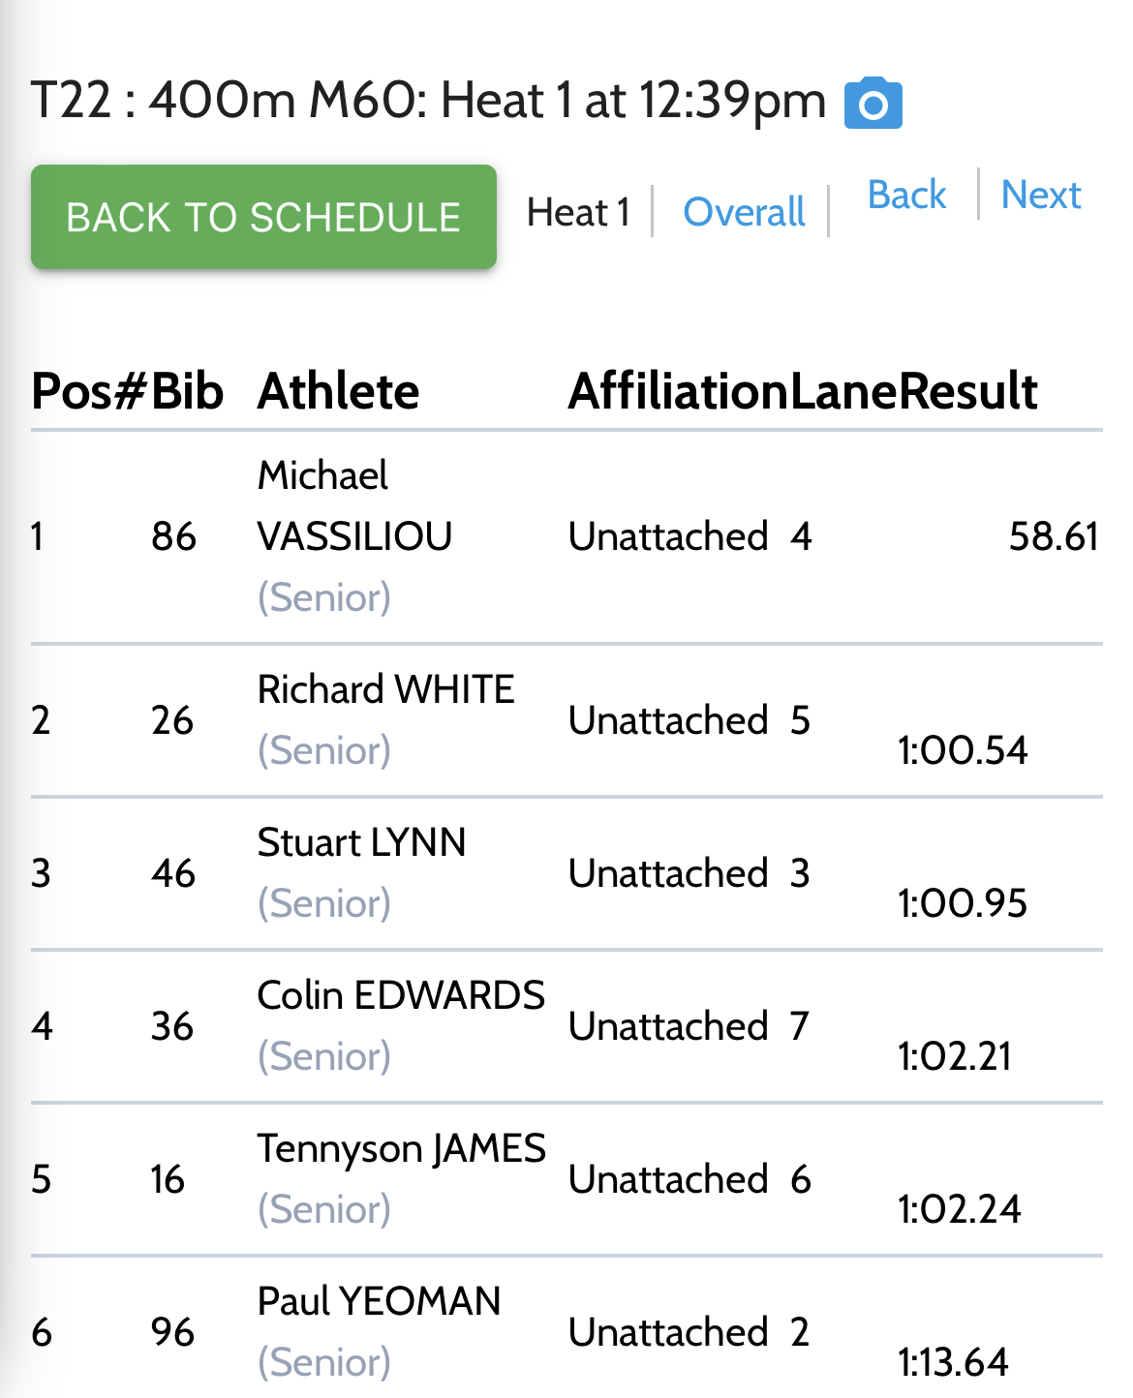Click the photo finish camera icon
The image size is (1133, 1398).
pos(873,104)
